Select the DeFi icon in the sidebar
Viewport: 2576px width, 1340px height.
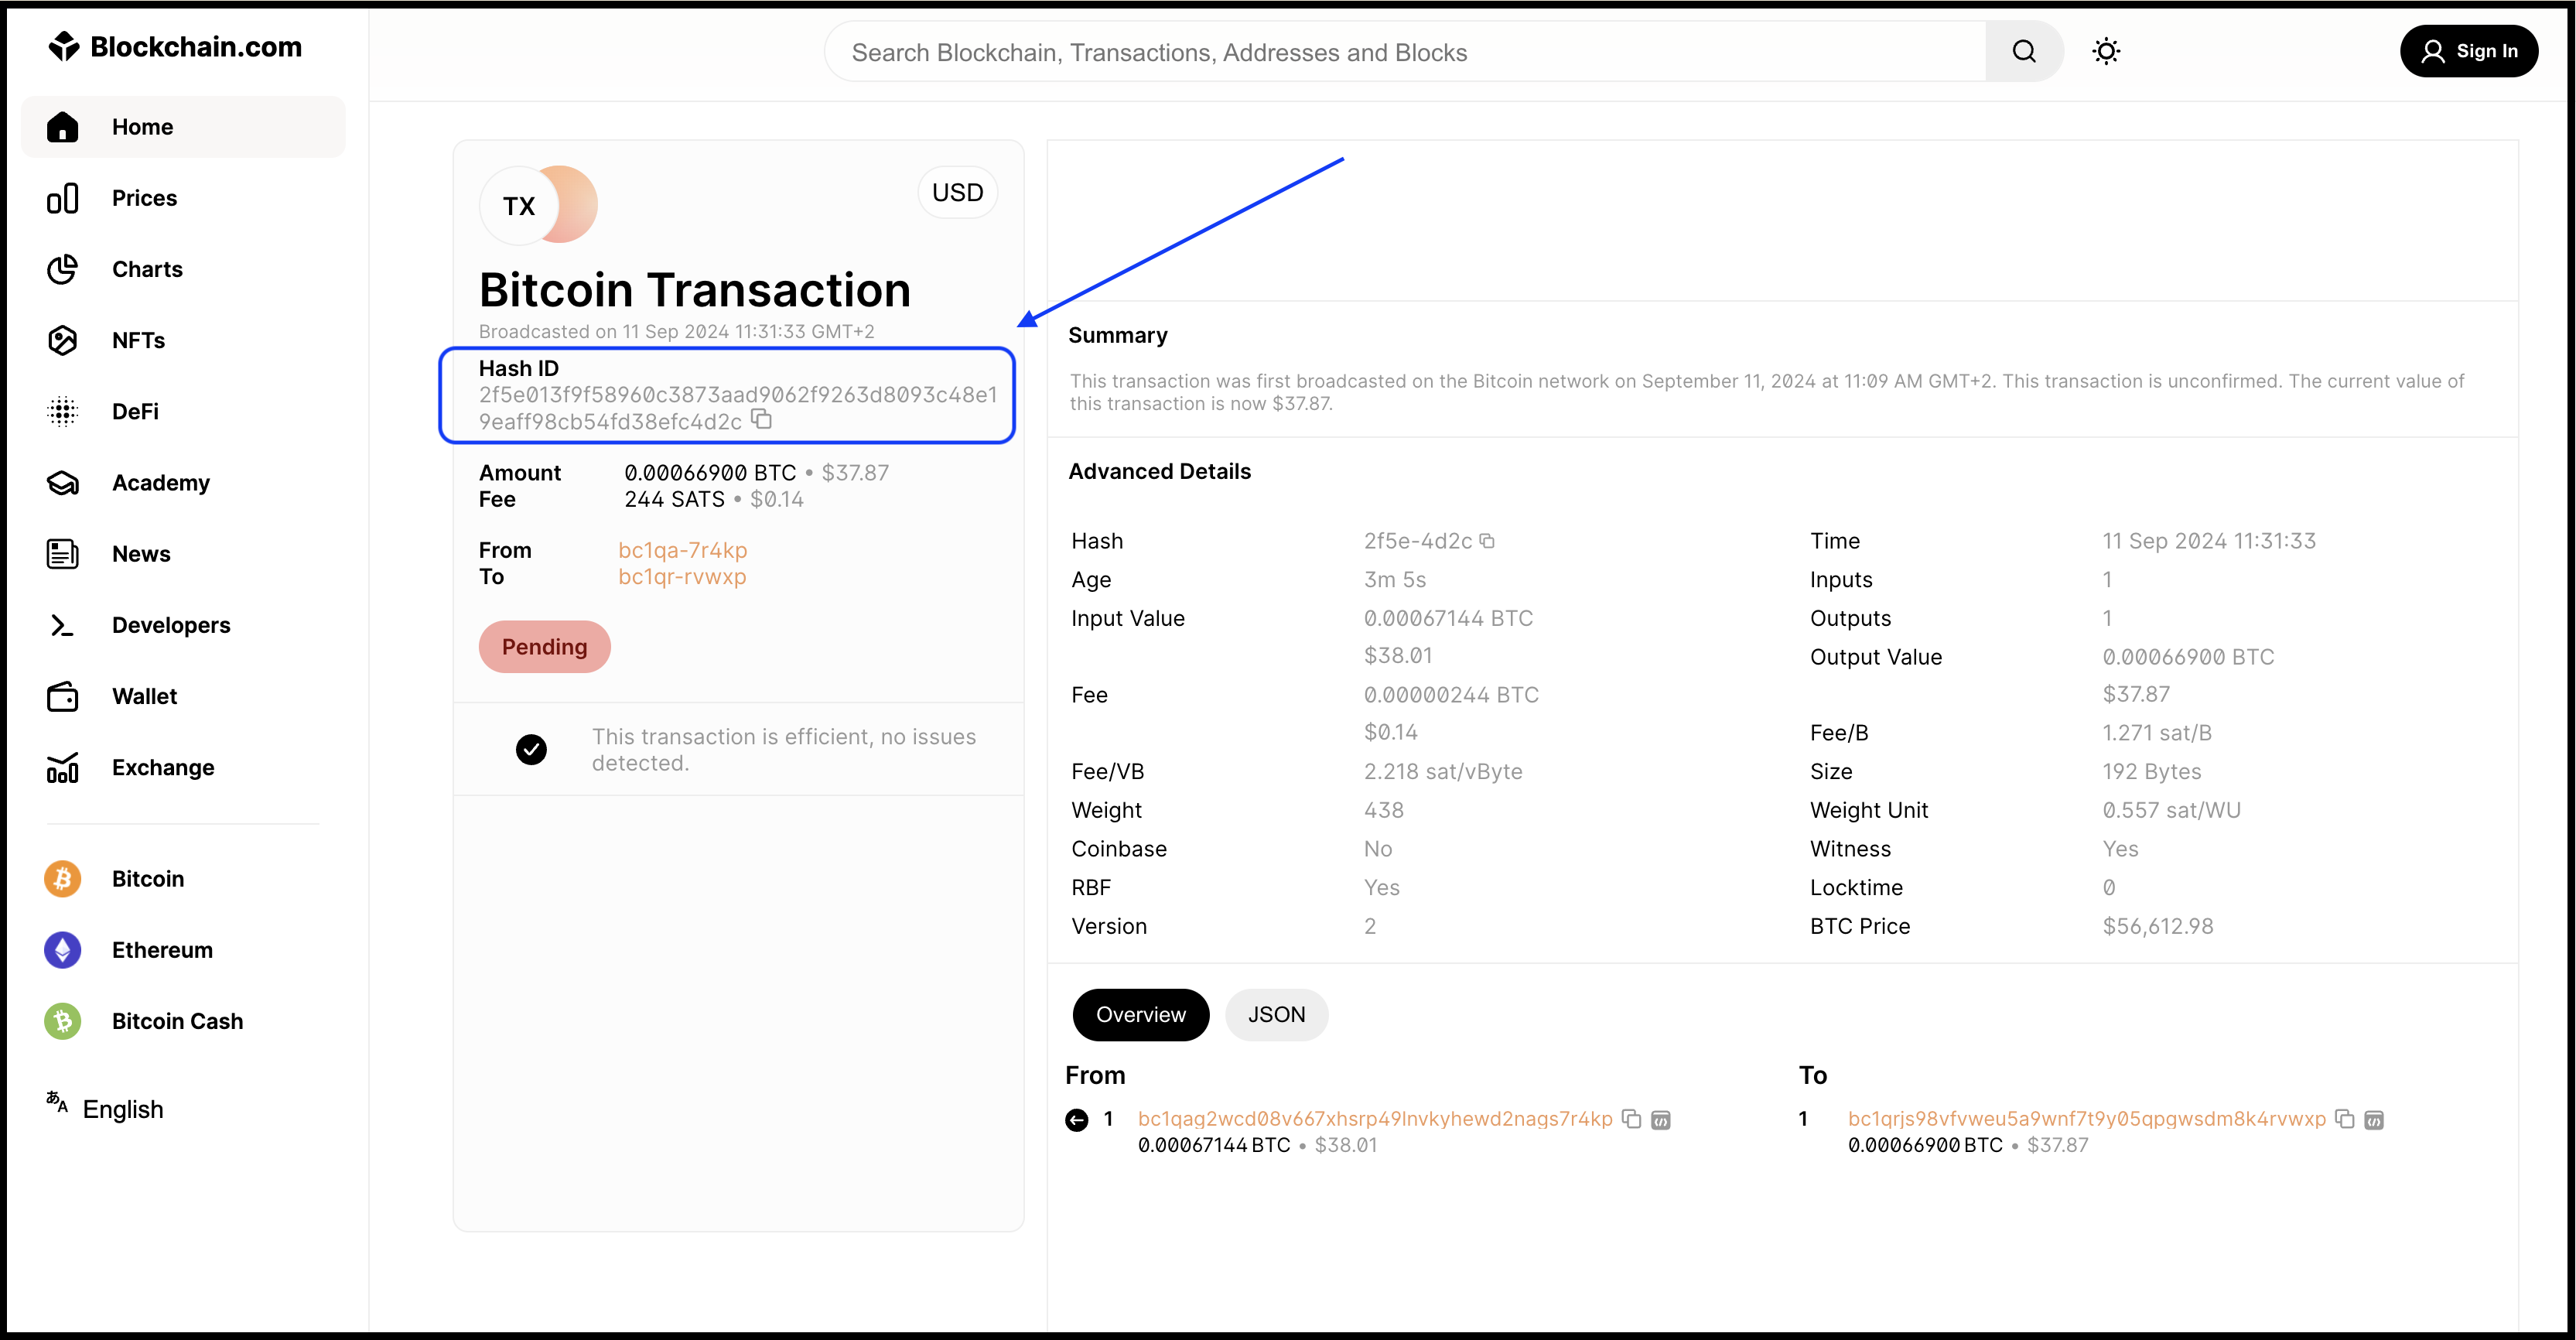tap(62, 411)
